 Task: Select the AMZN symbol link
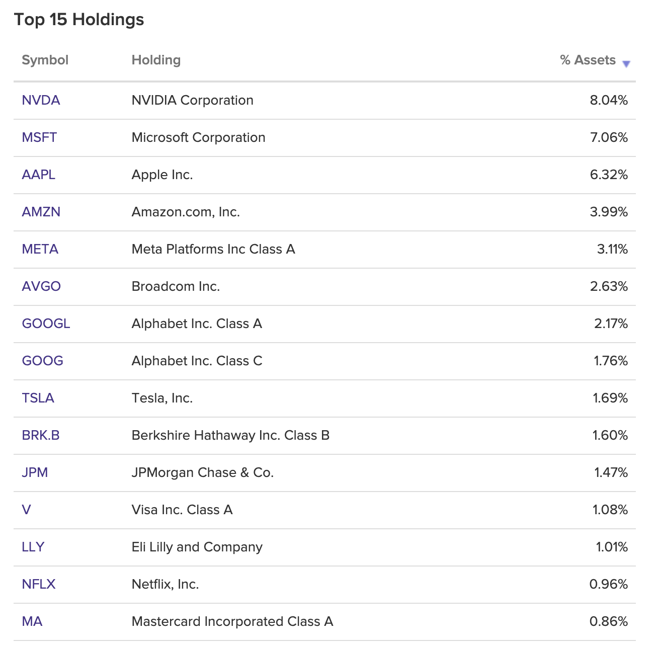tap(41, 212)
